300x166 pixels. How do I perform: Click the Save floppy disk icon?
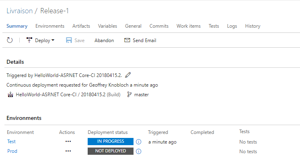69,40
